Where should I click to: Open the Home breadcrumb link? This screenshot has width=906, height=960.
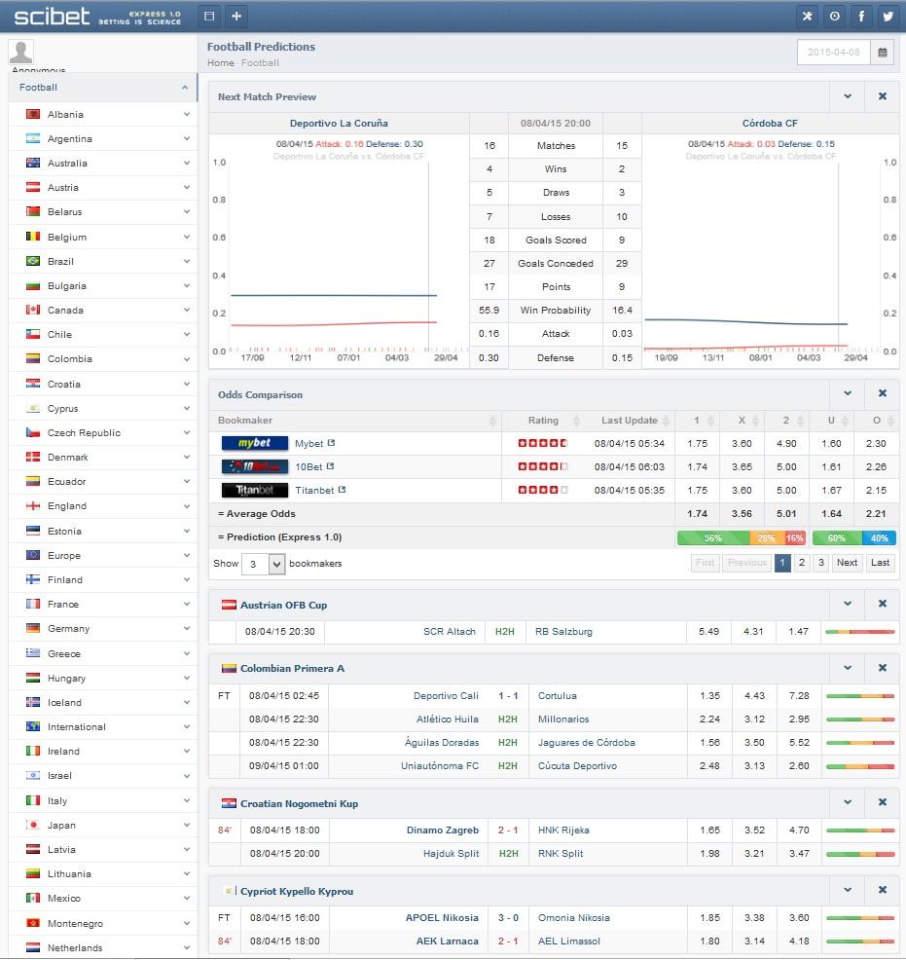pyautogui.click(x=220, y=63)
